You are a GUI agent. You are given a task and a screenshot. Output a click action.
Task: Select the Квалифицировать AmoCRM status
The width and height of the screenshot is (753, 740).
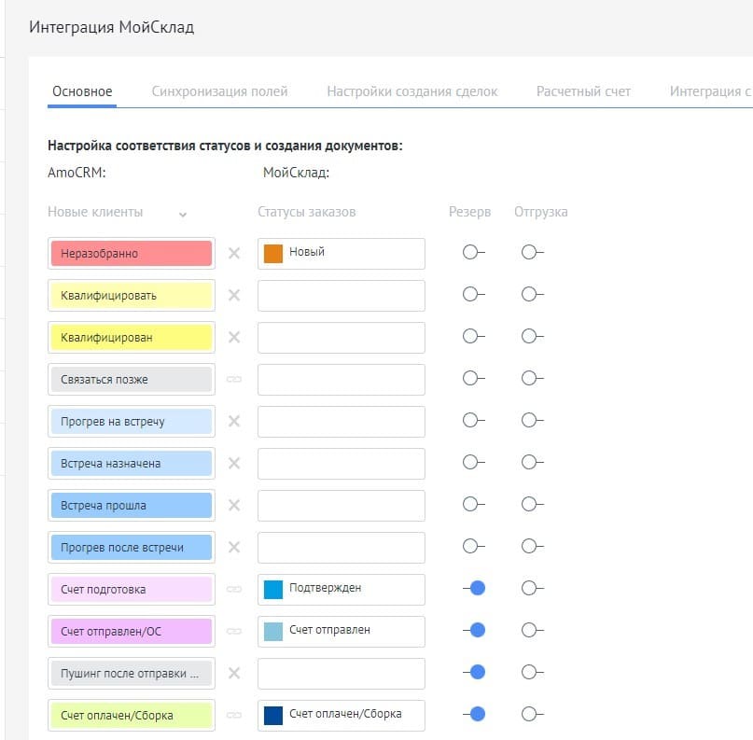[x=132, y=295]
